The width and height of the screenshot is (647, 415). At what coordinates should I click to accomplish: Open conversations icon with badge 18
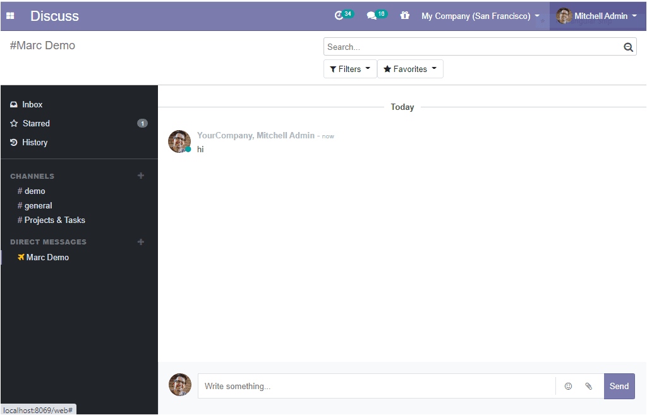(x=376, y=15)
